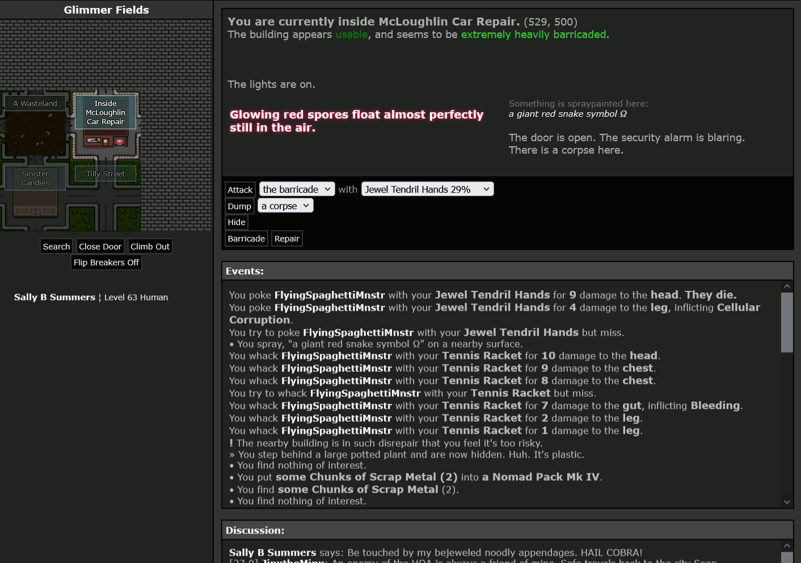Image resolution: width=801 pixels, height=563 pixels.
Task: Open the attack target dropdown showing the barricade
Action: [x=297, y=189]
